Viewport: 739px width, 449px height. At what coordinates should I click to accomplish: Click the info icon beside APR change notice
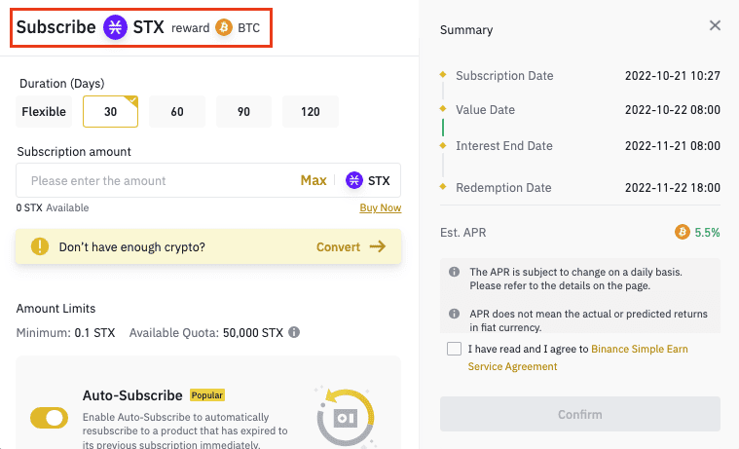455,272
